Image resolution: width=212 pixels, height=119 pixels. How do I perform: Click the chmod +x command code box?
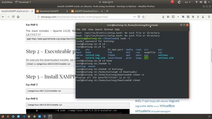coord(51,64)
